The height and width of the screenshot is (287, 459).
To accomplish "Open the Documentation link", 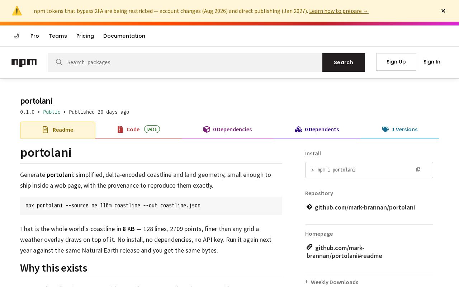I will pos(124,36).
